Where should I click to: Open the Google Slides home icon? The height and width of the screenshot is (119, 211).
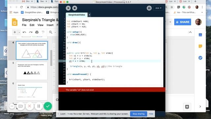[15, 22]
